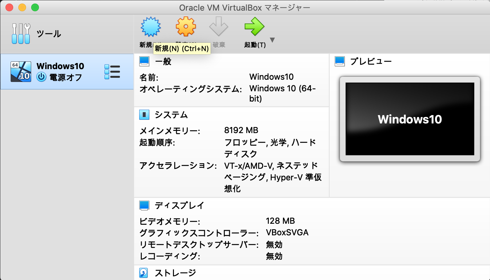Click the ストレージ (Storage) section icon
This screenshot has height=280, width=490.
pos(143,273)
